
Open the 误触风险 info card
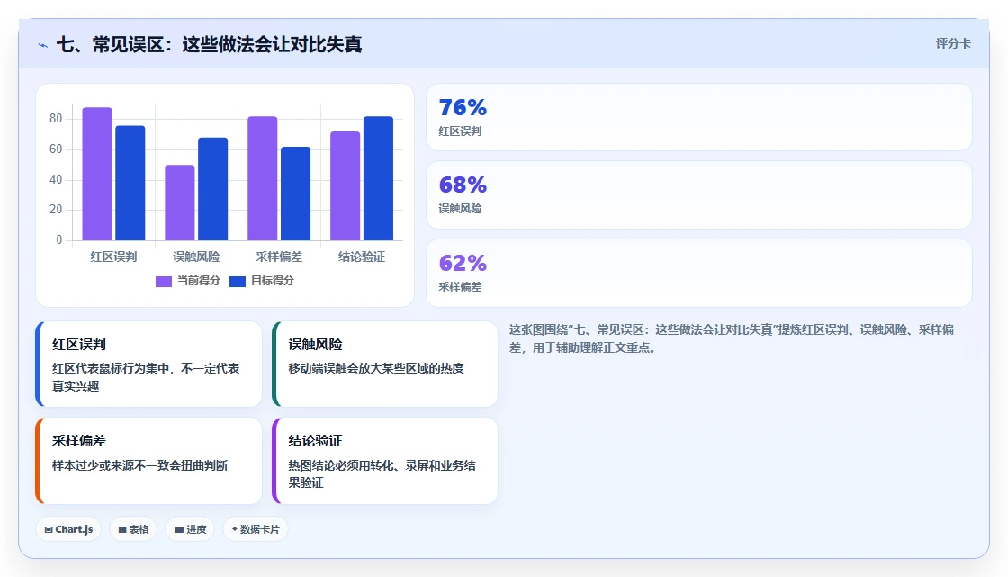384,364
